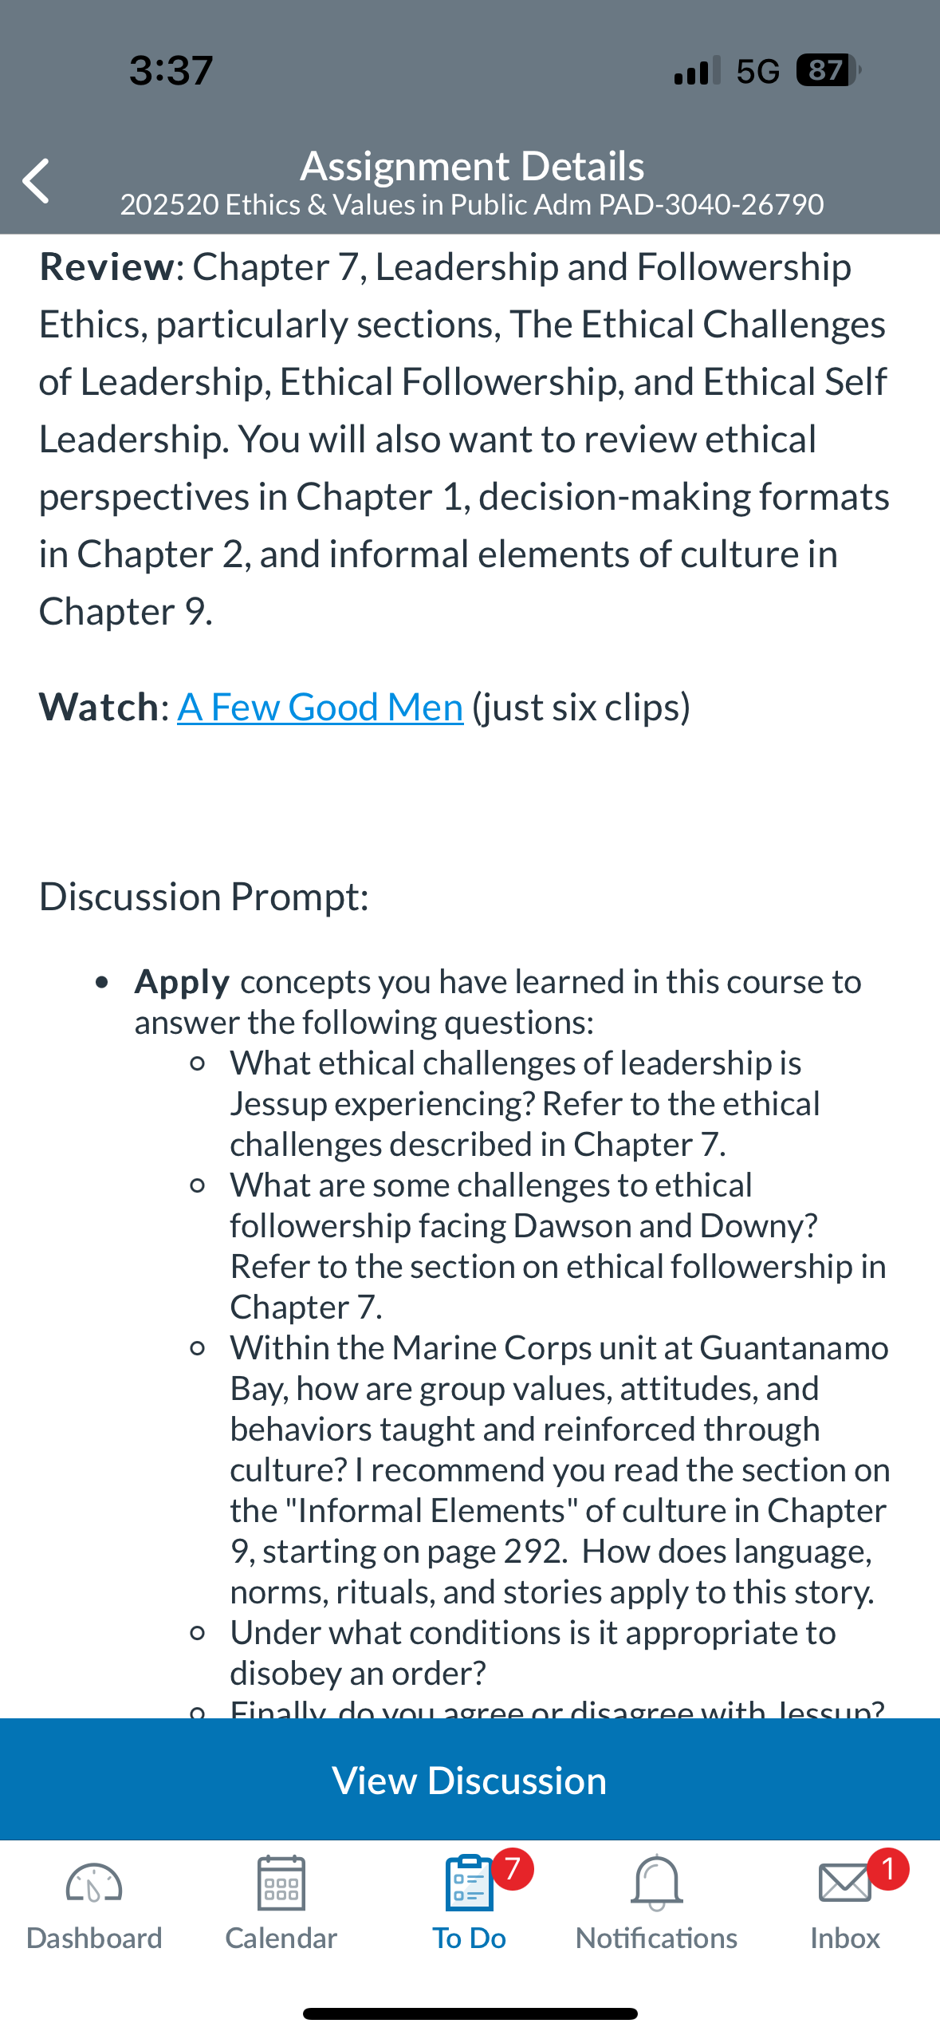Tap the disobey an order question
The height and width of the screenshot is (2039, 940).
[x=533, y=1652]
